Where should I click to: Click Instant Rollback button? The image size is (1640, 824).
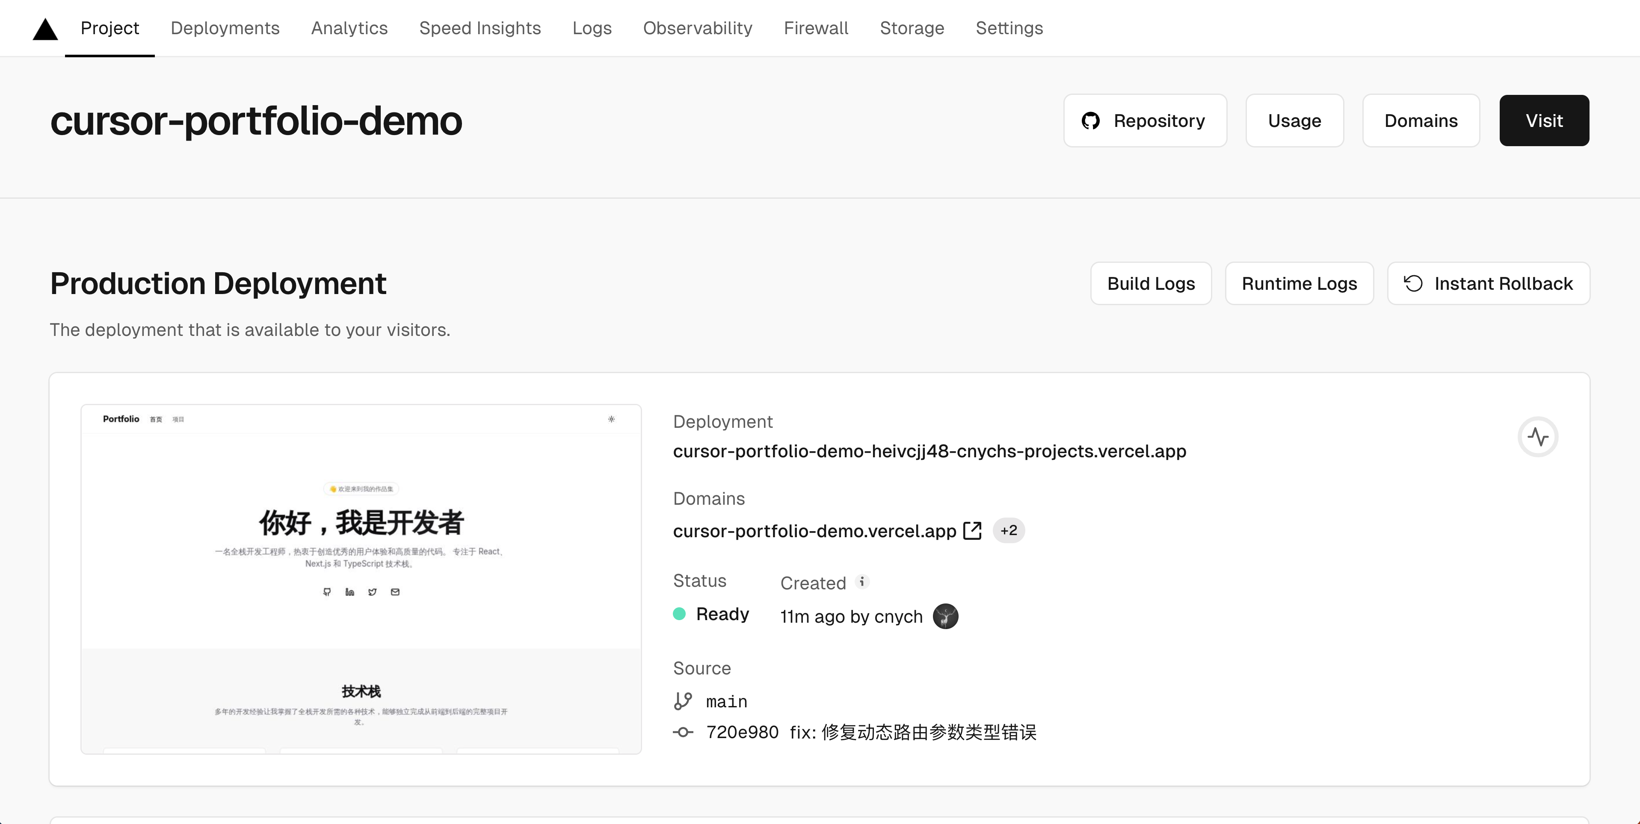point(1489,283)
